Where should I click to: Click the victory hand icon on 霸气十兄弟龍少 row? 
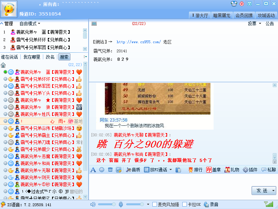(79, 149)
